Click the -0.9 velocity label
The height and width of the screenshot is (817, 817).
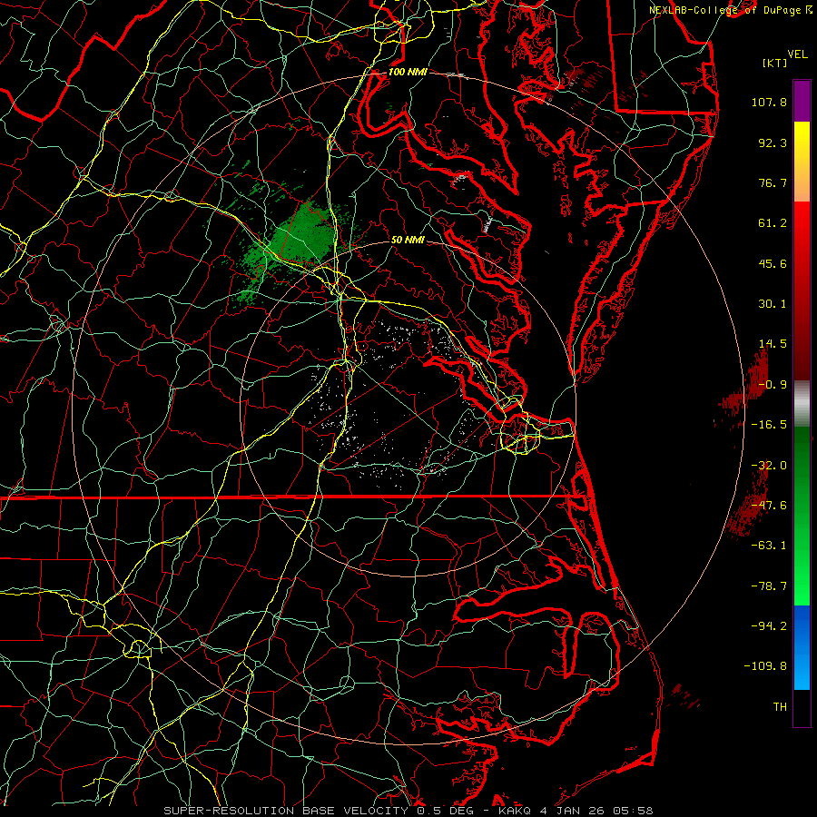[x=773, y=385]
